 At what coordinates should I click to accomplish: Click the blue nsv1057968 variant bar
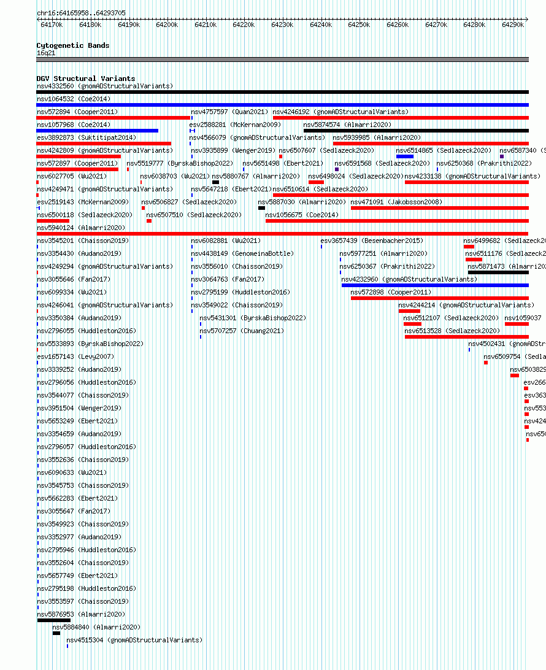tap(98, 131)
